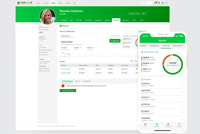Image resolution: width=200 pixels, height=134 pixels.
Task: Switch to the Job tab
Action: coord(71,20)
